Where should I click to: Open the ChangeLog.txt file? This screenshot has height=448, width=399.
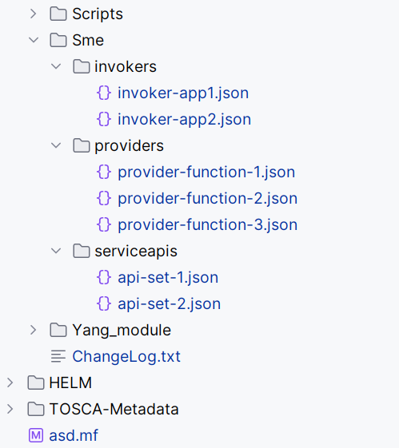[x=126, y=357]
